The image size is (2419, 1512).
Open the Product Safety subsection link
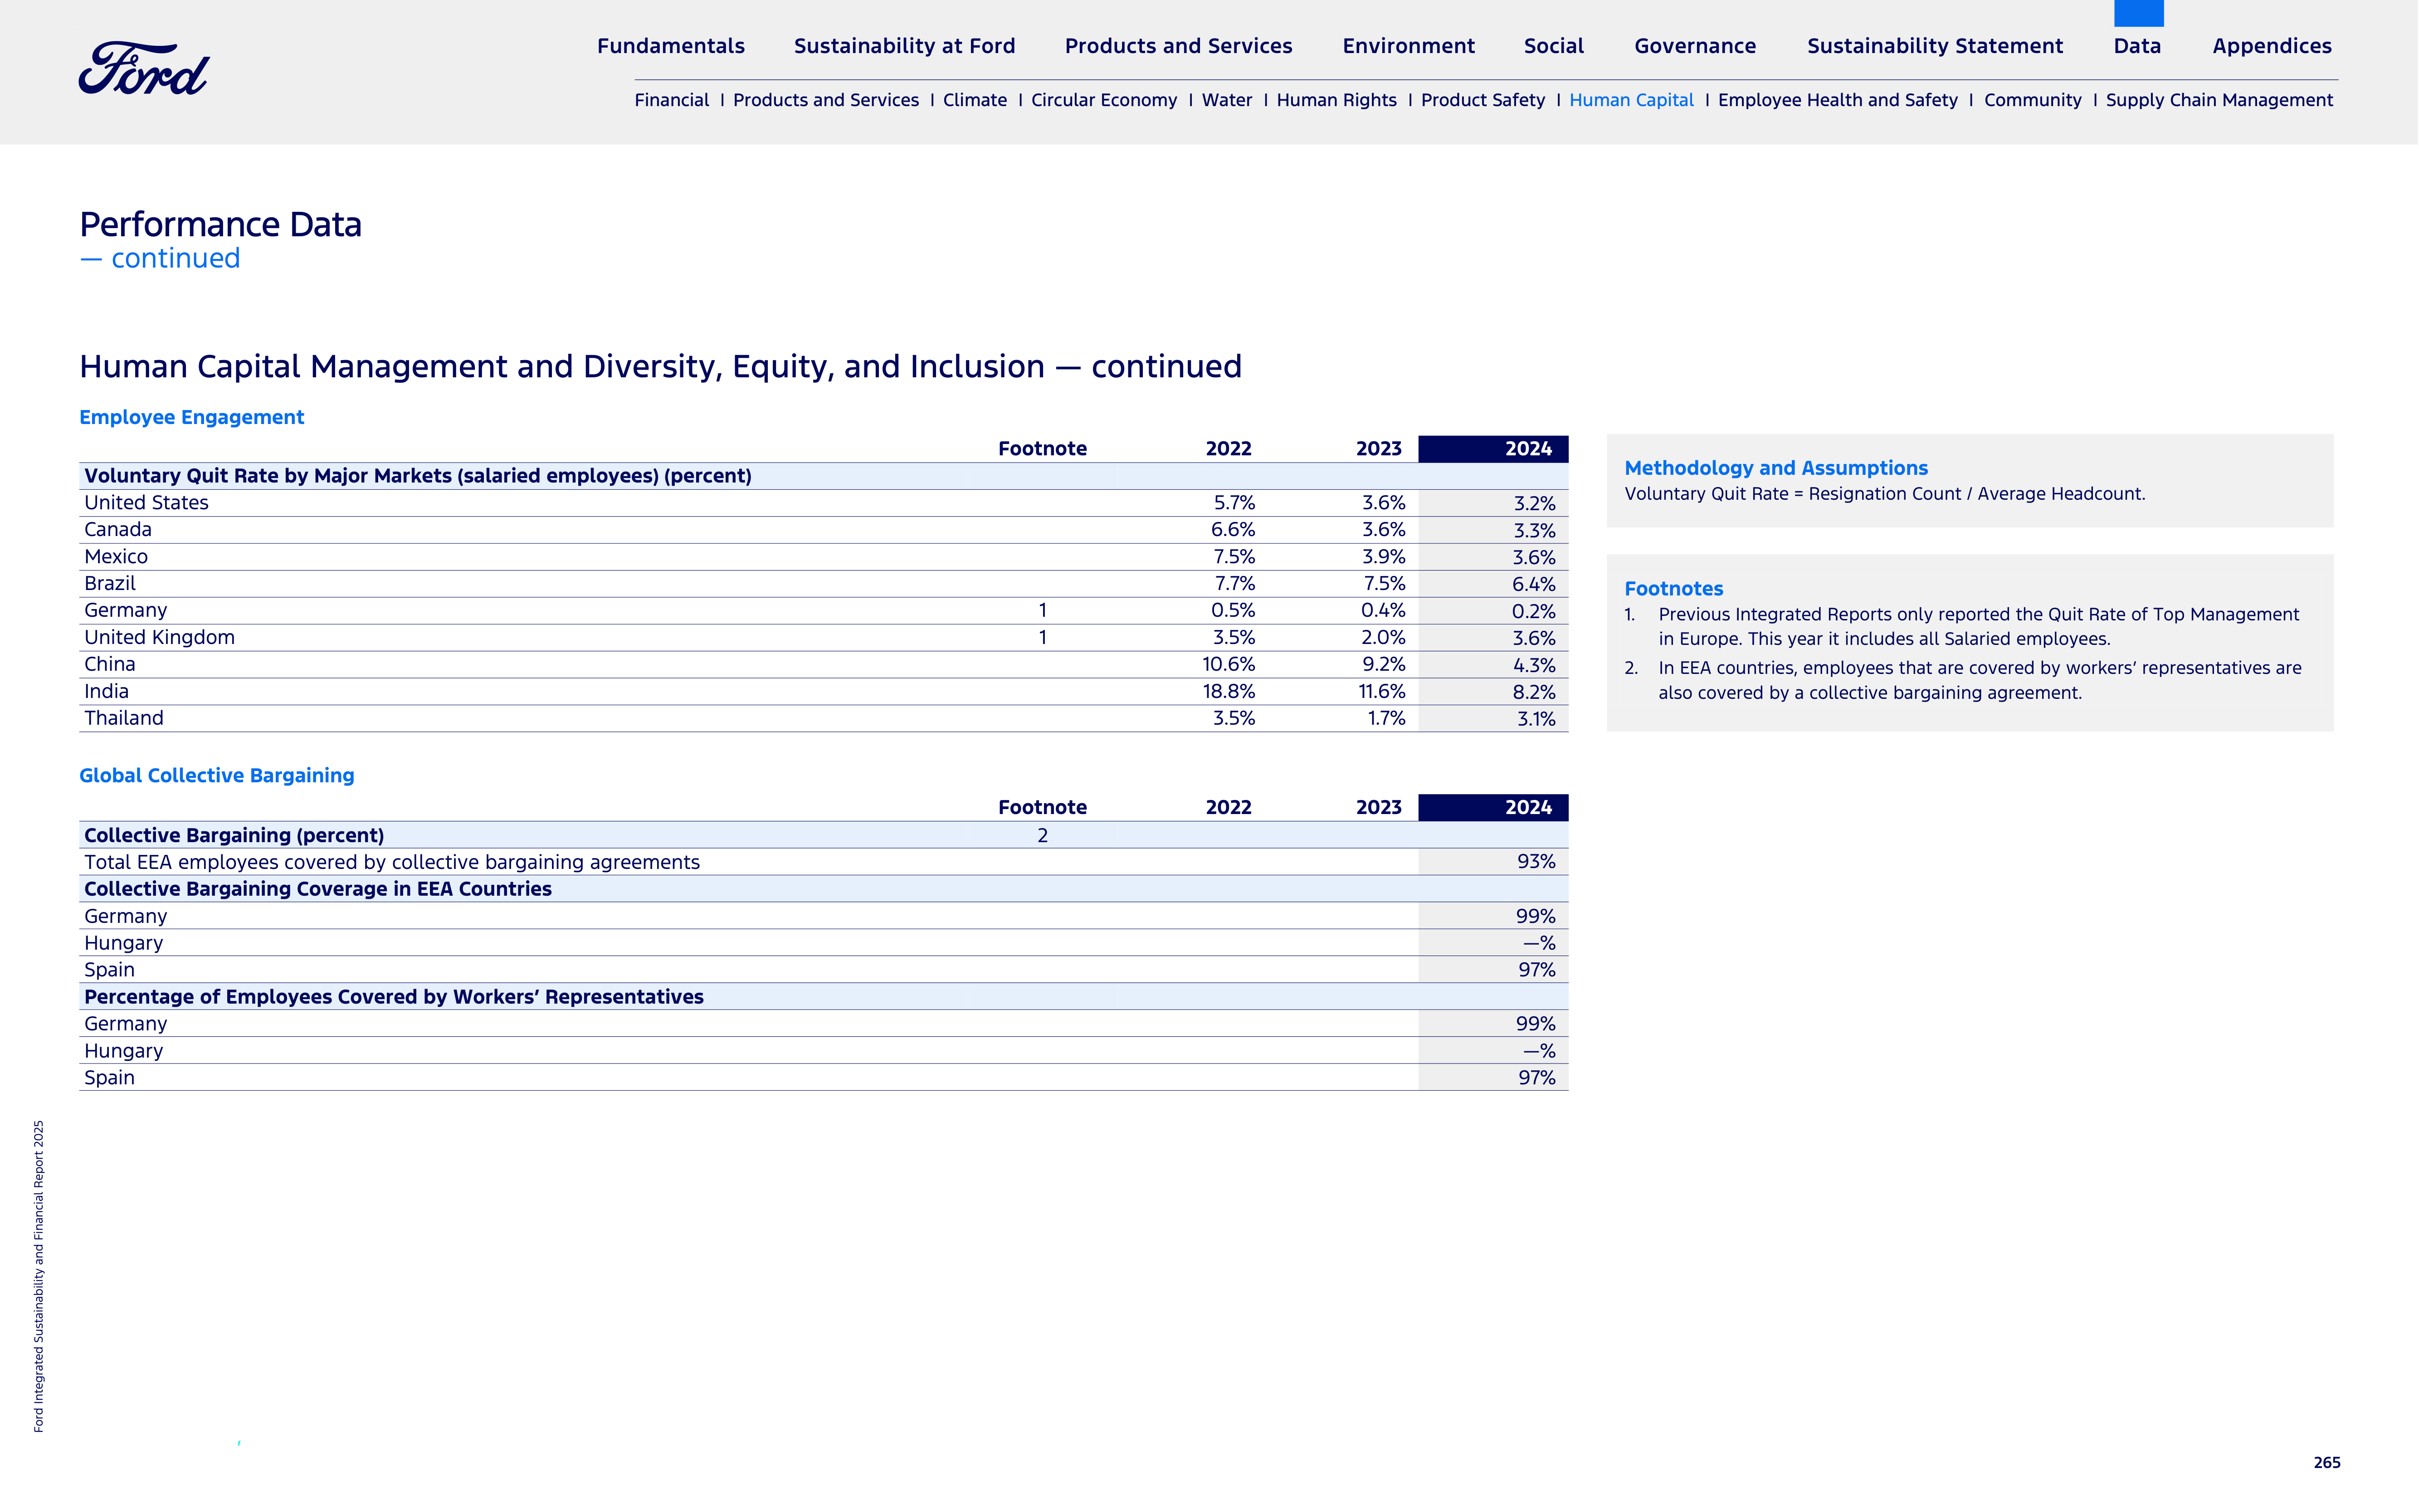(1482, 100)
